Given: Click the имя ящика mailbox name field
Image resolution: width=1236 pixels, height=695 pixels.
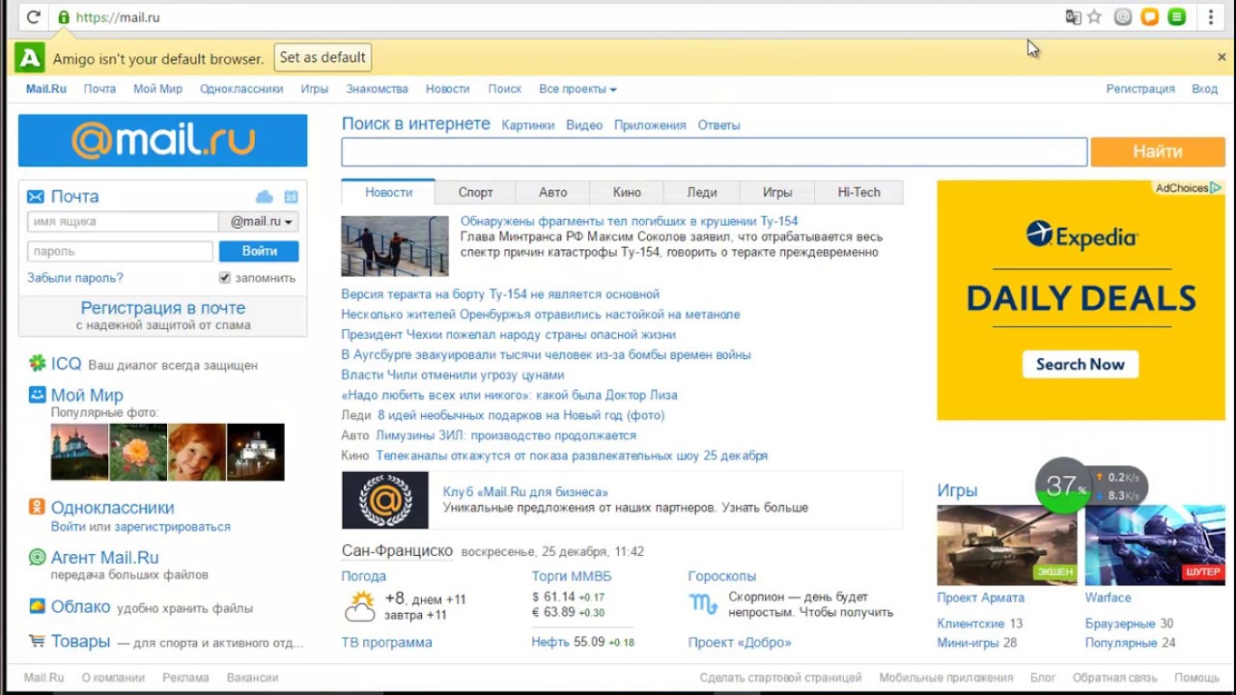Looking at the screenshot, I should point(123,221).
